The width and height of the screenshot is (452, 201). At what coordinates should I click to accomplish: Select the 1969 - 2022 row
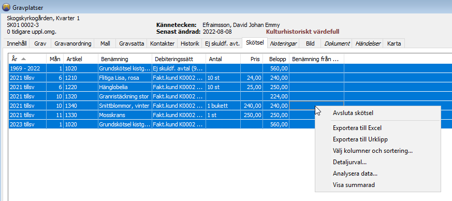[x=230, y=68]
